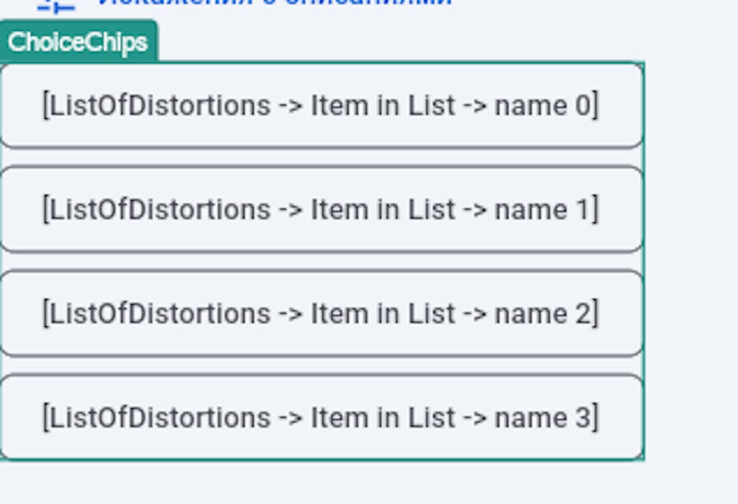This screenshot has height=504, width=738.
Task: Click the fourth chip's rounded border
Action: 323,376
